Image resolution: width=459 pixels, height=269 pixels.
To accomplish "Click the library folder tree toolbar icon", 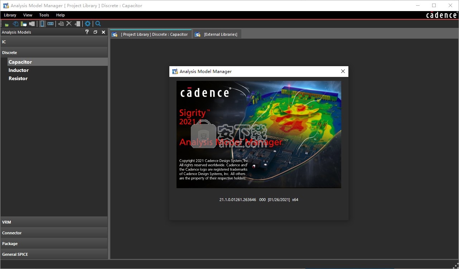I will (x=24, y=24).
